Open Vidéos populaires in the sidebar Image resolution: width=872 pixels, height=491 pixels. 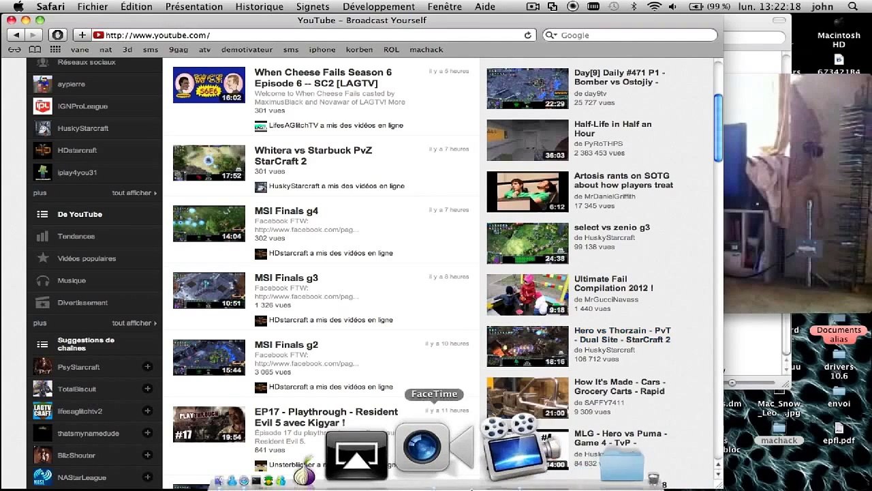[x=87, y=258]
